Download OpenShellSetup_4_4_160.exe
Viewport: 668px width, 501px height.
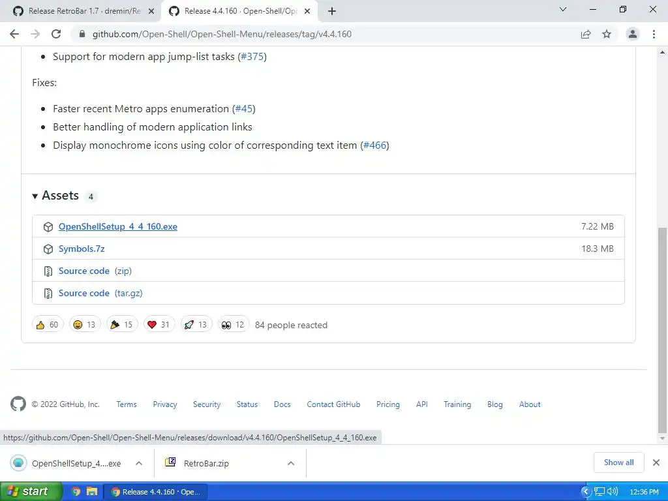coord(118,226)
